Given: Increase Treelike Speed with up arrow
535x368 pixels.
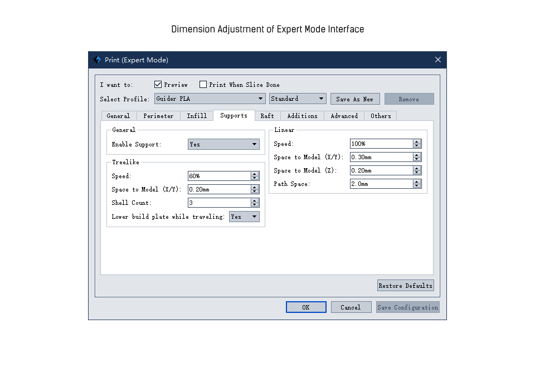Looking at the screenshot, I should (255, 174).
